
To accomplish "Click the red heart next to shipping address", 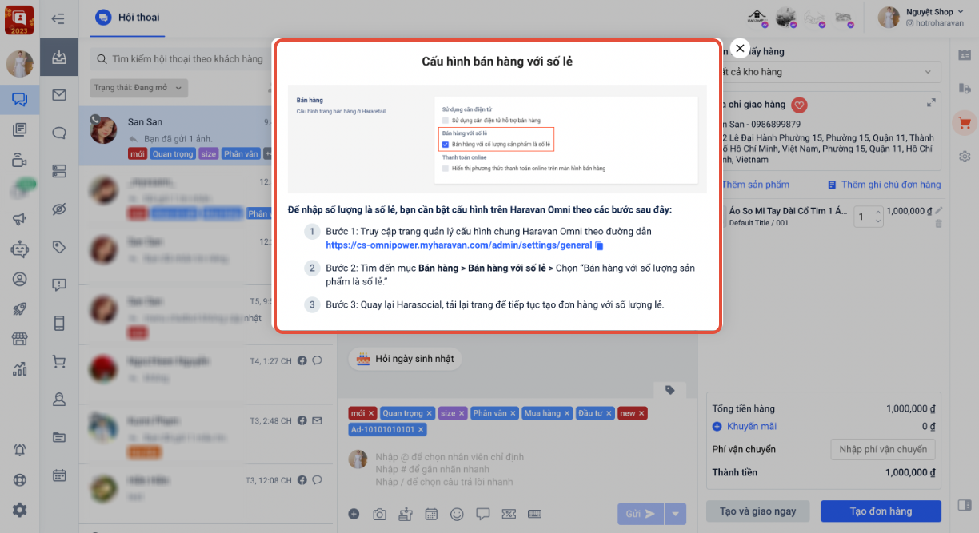I will (799, 105).
